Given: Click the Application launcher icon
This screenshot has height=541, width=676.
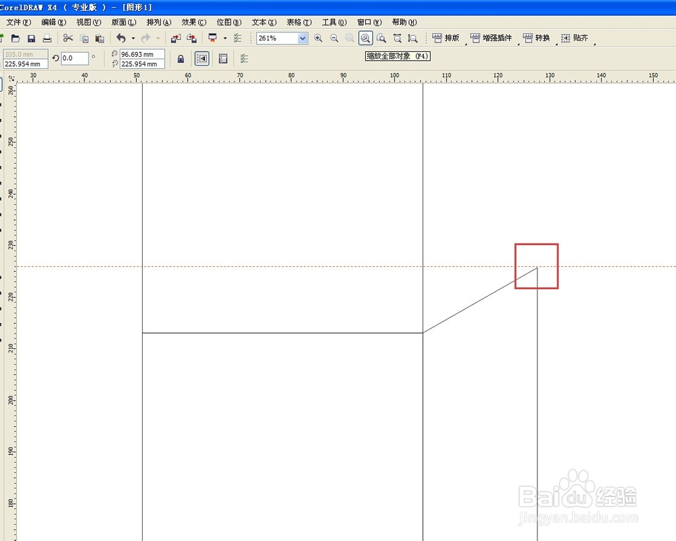Looking at the screenshot, I should click(212, 38).
